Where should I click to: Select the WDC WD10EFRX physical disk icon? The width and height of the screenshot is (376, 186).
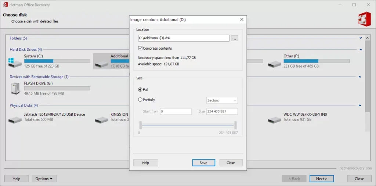tap(274, 120)
